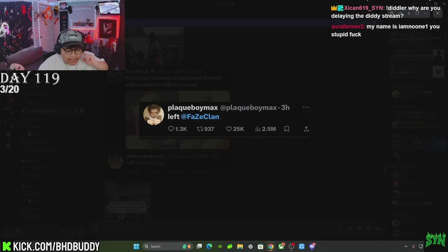Open Task View on the taskbar

(199, 246)
